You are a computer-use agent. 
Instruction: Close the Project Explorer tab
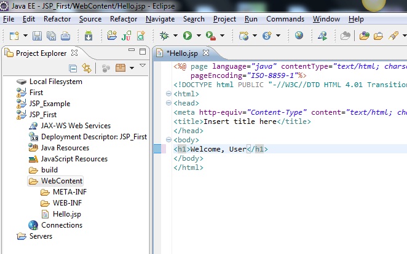pos(74,53)
